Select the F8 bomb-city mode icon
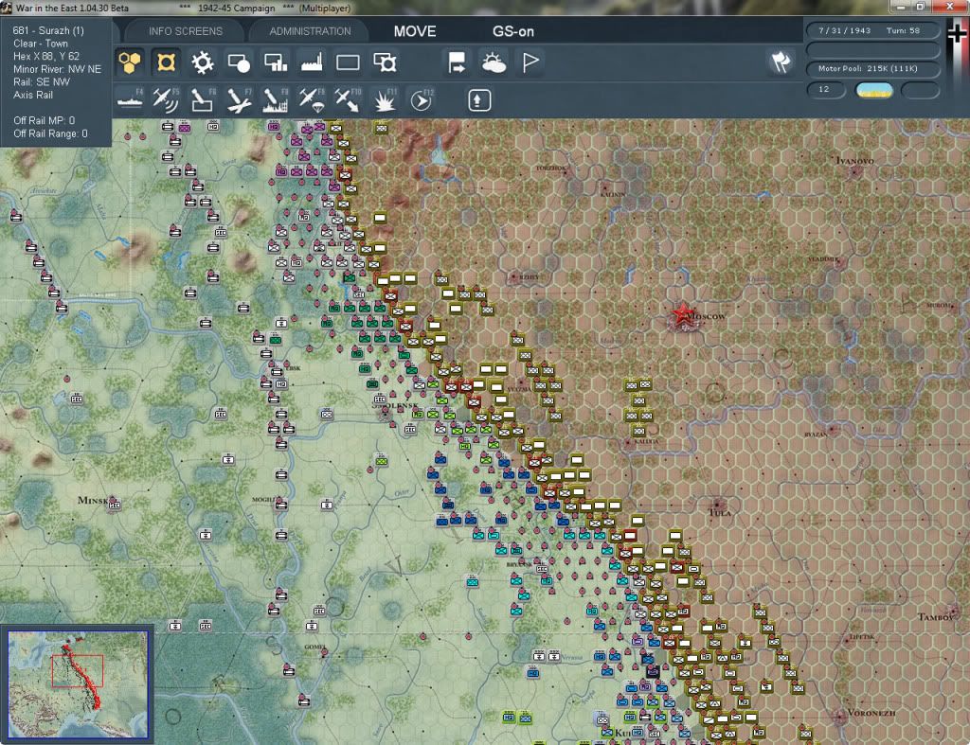Screen dimensions: 970x745 click(276, 100)
